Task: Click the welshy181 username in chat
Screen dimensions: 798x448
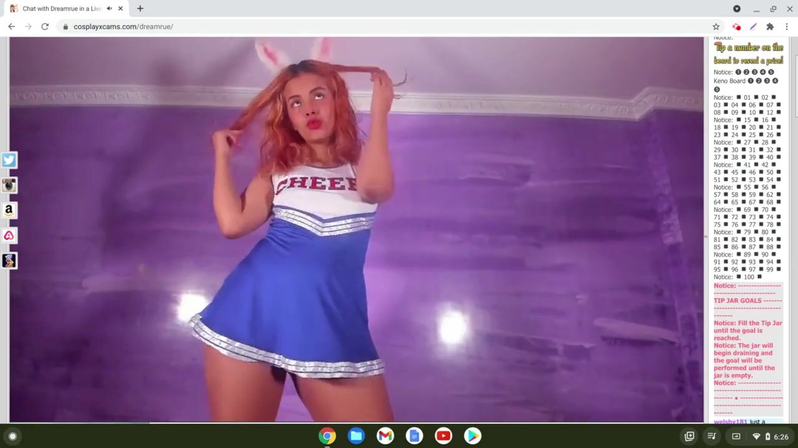Action: (730, 422)
